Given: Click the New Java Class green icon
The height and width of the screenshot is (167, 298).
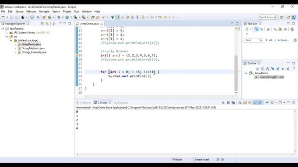Looking at the screenshot, I should 49,17.
